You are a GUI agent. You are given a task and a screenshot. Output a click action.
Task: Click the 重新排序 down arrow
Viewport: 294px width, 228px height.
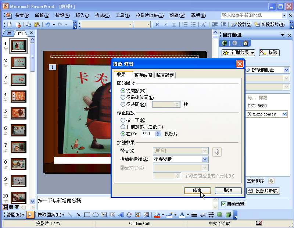(x=271, y=181)
